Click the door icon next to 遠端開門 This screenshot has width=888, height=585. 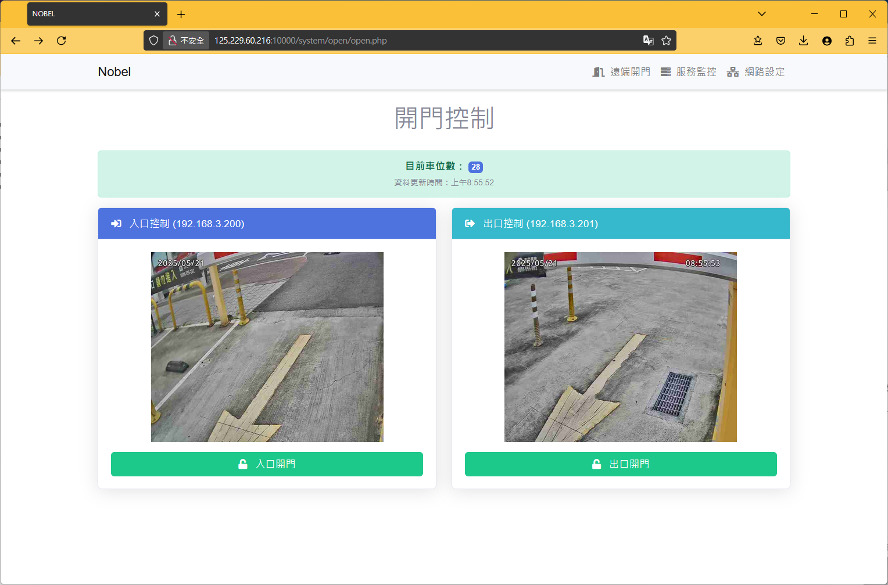(x=599, y=72)
